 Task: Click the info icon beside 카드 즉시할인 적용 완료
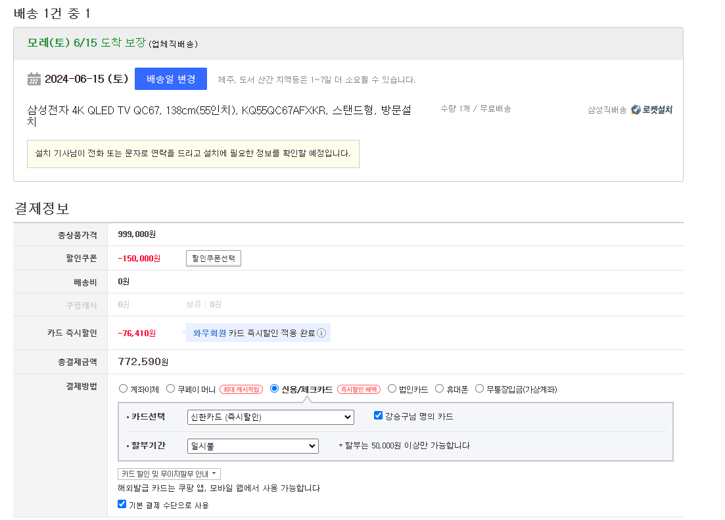[321, 333]
